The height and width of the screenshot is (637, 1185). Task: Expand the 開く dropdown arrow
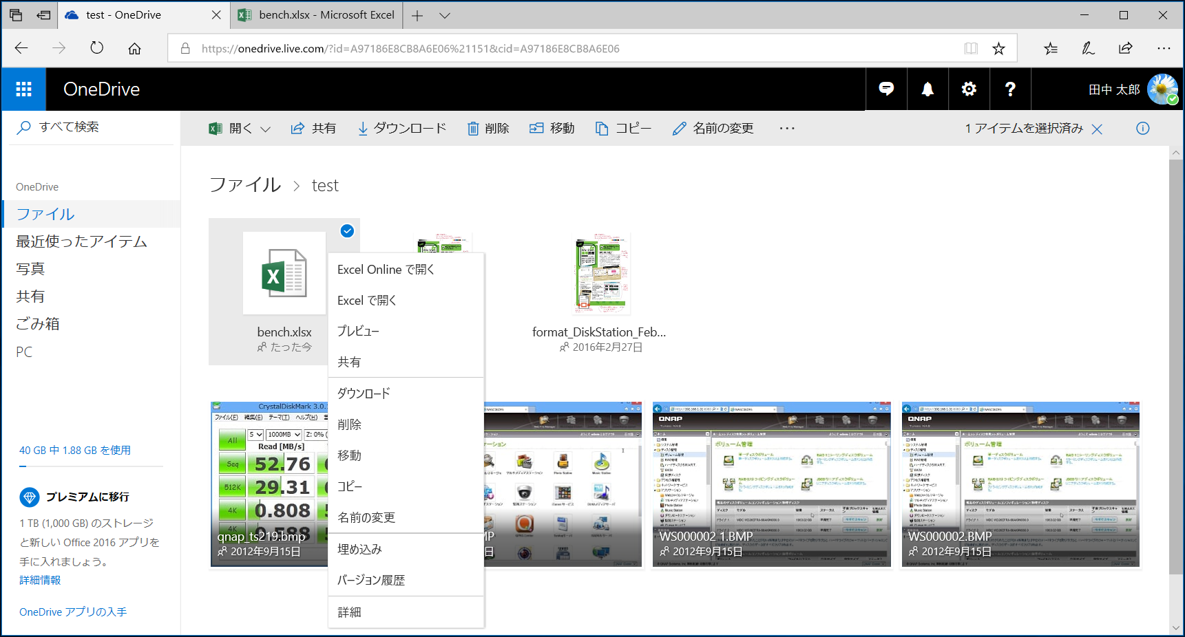tap(265, 128)
